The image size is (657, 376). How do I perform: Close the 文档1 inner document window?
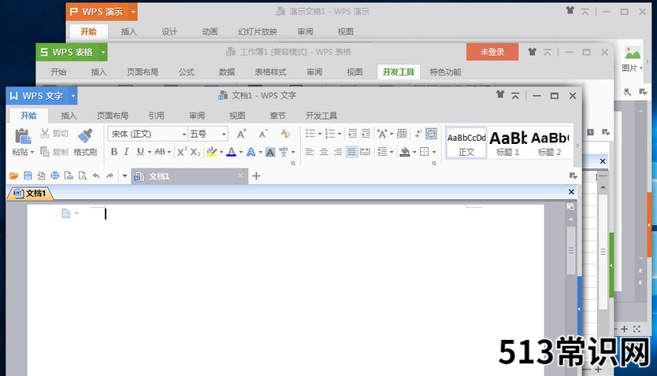[x=571, y=192]
